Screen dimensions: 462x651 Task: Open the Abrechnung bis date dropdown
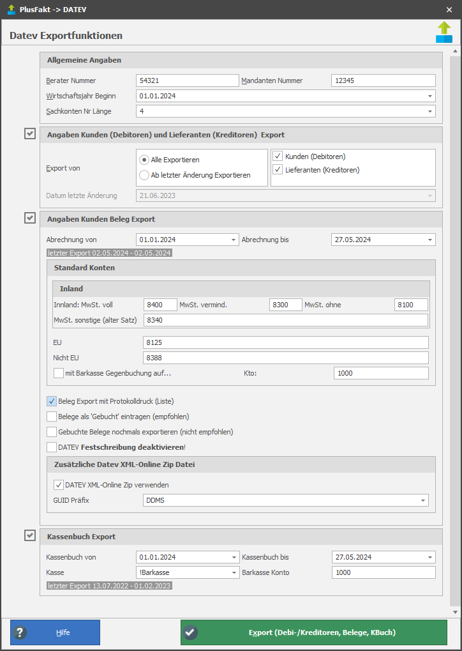429,240
